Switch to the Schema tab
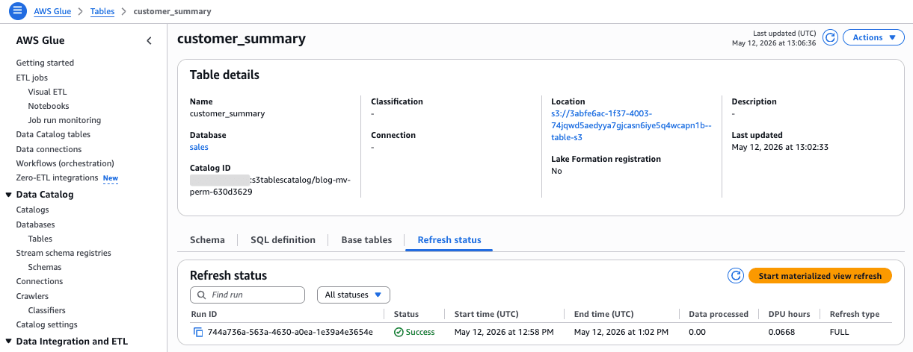This screenshot has height=352, width=913. [207, 240]
